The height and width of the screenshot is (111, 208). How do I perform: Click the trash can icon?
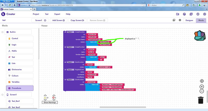coord(200,100)
